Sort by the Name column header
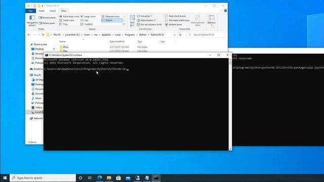The height and width of the screenshot is (182, 324). click(62, 41)
